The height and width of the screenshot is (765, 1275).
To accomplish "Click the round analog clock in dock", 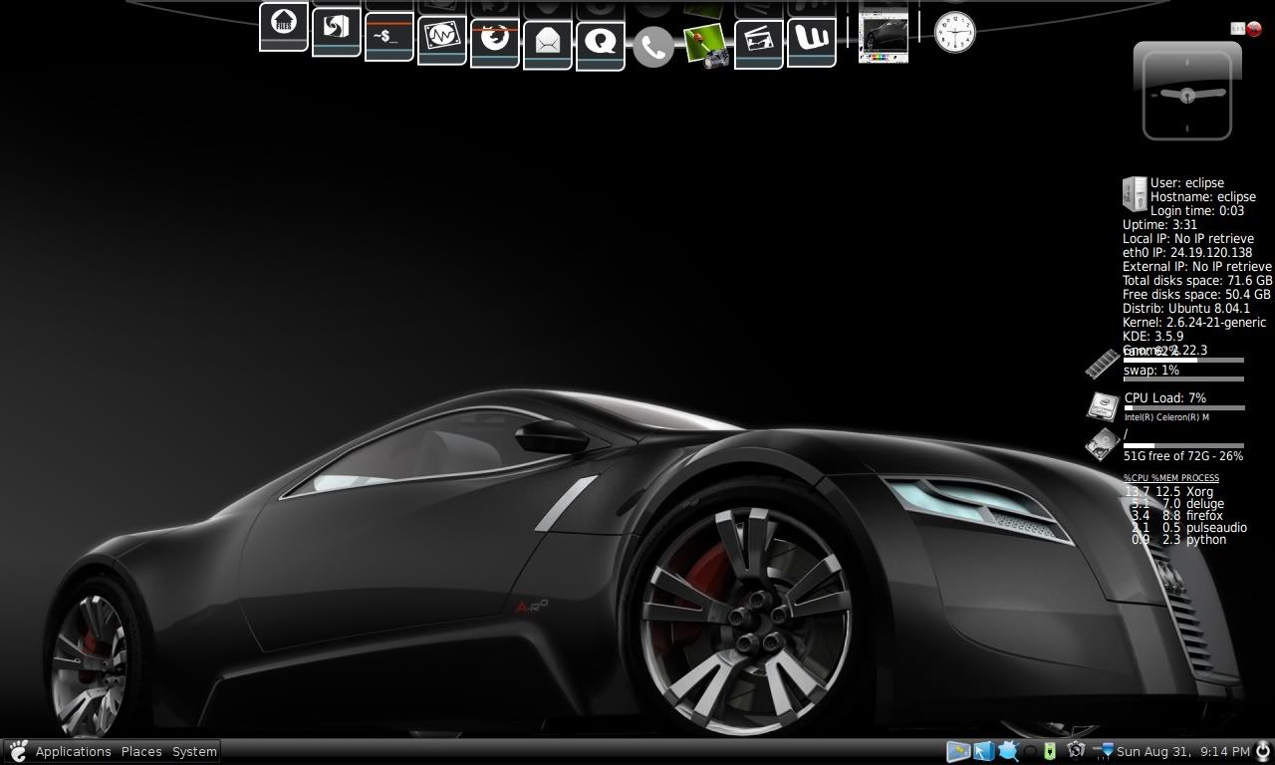I will pyautogui.click(x=954, y=32).
